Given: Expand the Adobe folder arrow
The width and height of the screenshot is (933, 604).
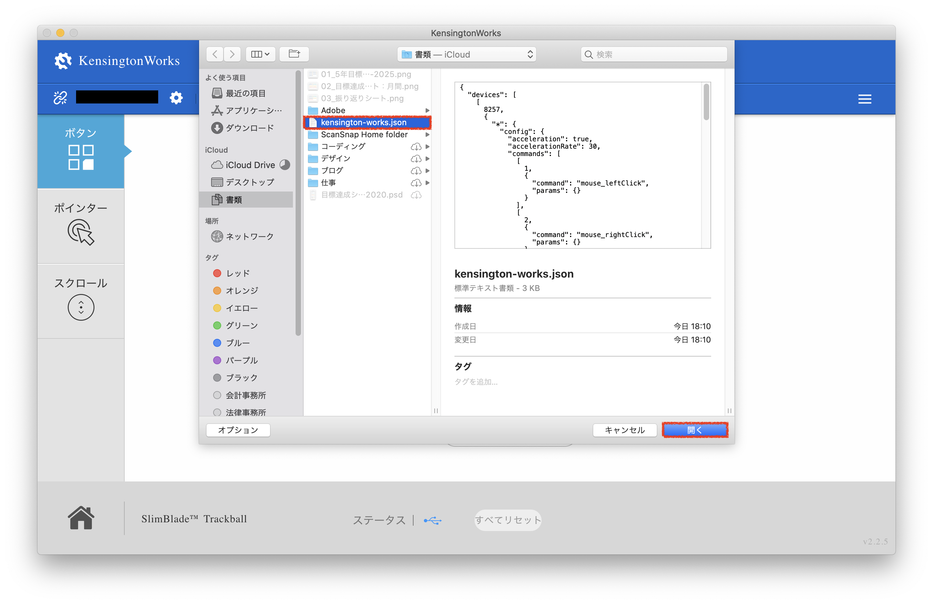Looking at the screenshot, I should (x=427, y=110).
